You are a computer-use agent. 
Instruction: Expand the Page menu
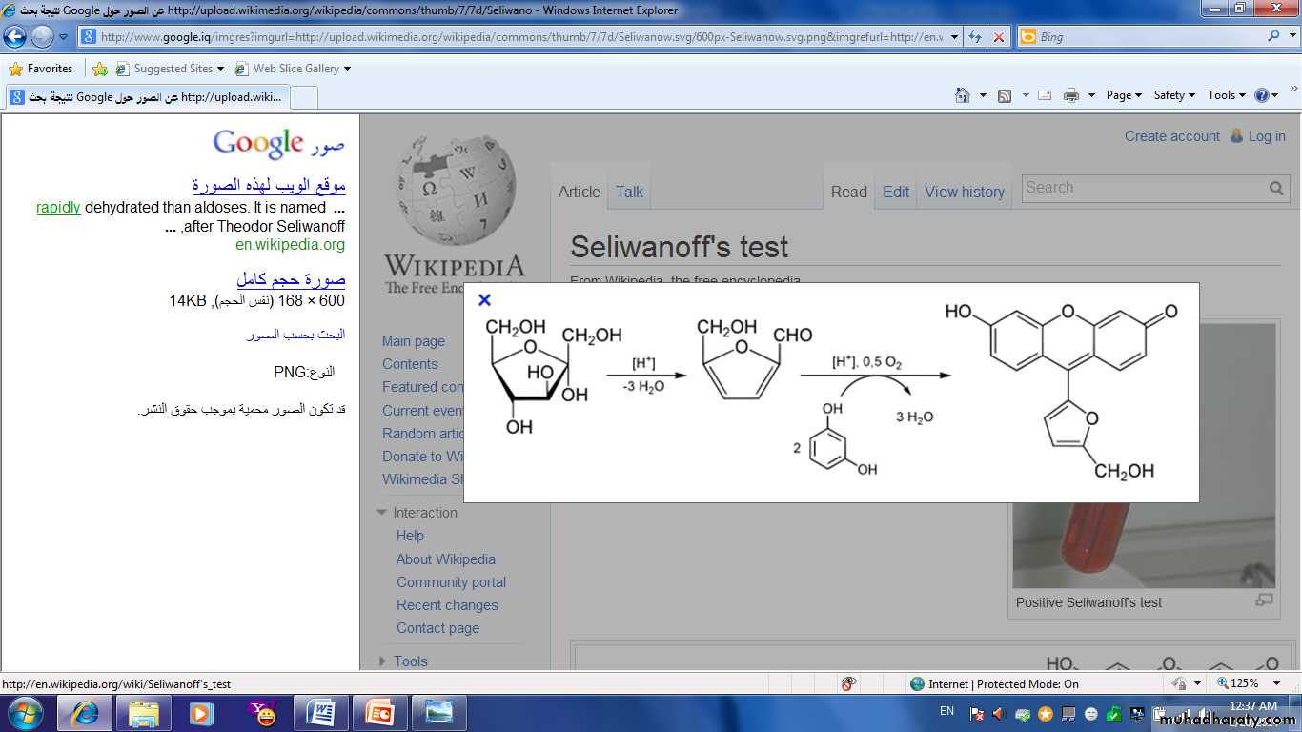pos(1124,95)
